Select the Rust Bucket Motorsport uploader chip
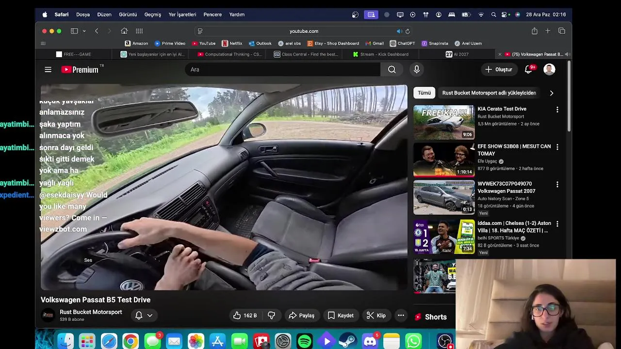Image resolution: width=621 pixels, height=349 pixels. point(489,93)
